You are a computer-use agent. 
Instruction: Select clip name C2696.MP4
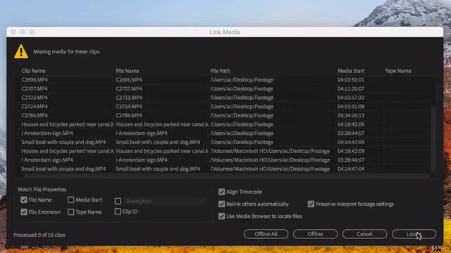pos(35,79)
